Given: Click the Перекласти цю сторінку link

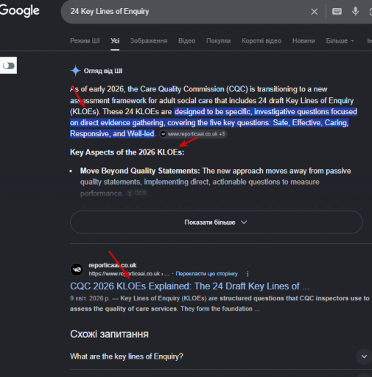Looking at the screenshot, I should (x=206, y=274).
